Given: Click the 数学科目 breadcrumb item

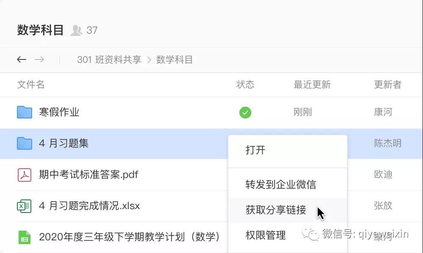Looking at the screenshot, I should pos(174,60).
